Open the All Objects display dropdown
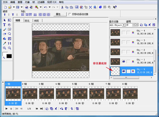Image resolution: width=159 pixels, height=117 pixels. click(x=124, y=25)
